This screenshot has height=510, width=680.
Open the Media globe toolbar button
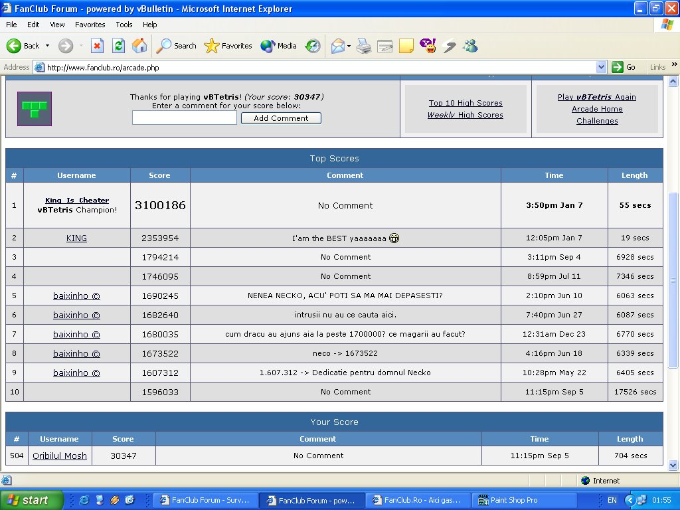278,46
